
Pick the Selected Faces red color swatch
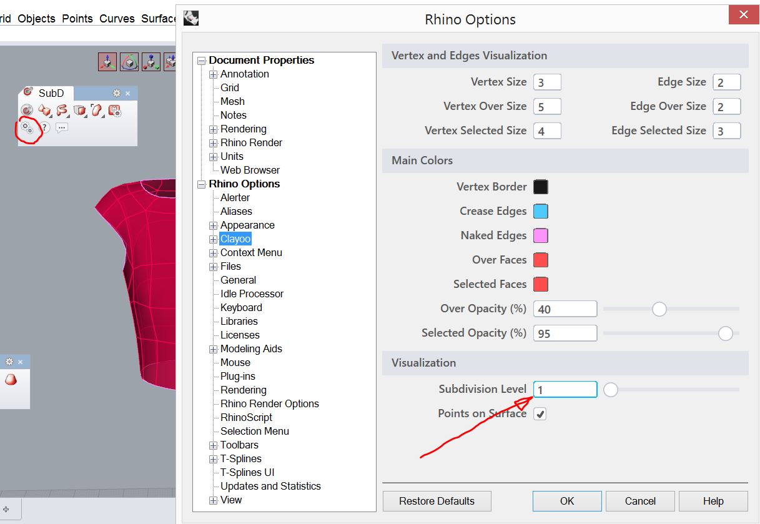541,284
